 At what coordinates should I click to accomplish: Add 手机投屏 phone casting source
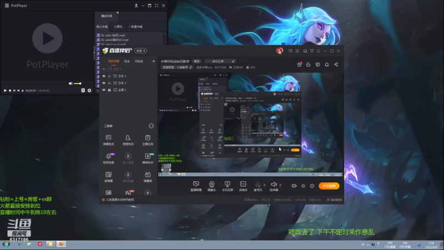coord(228,186)
